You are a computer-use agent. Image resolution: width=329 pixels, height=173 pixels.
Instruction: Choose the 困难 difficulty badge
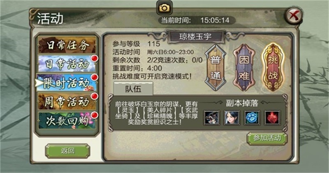point(244,68)
